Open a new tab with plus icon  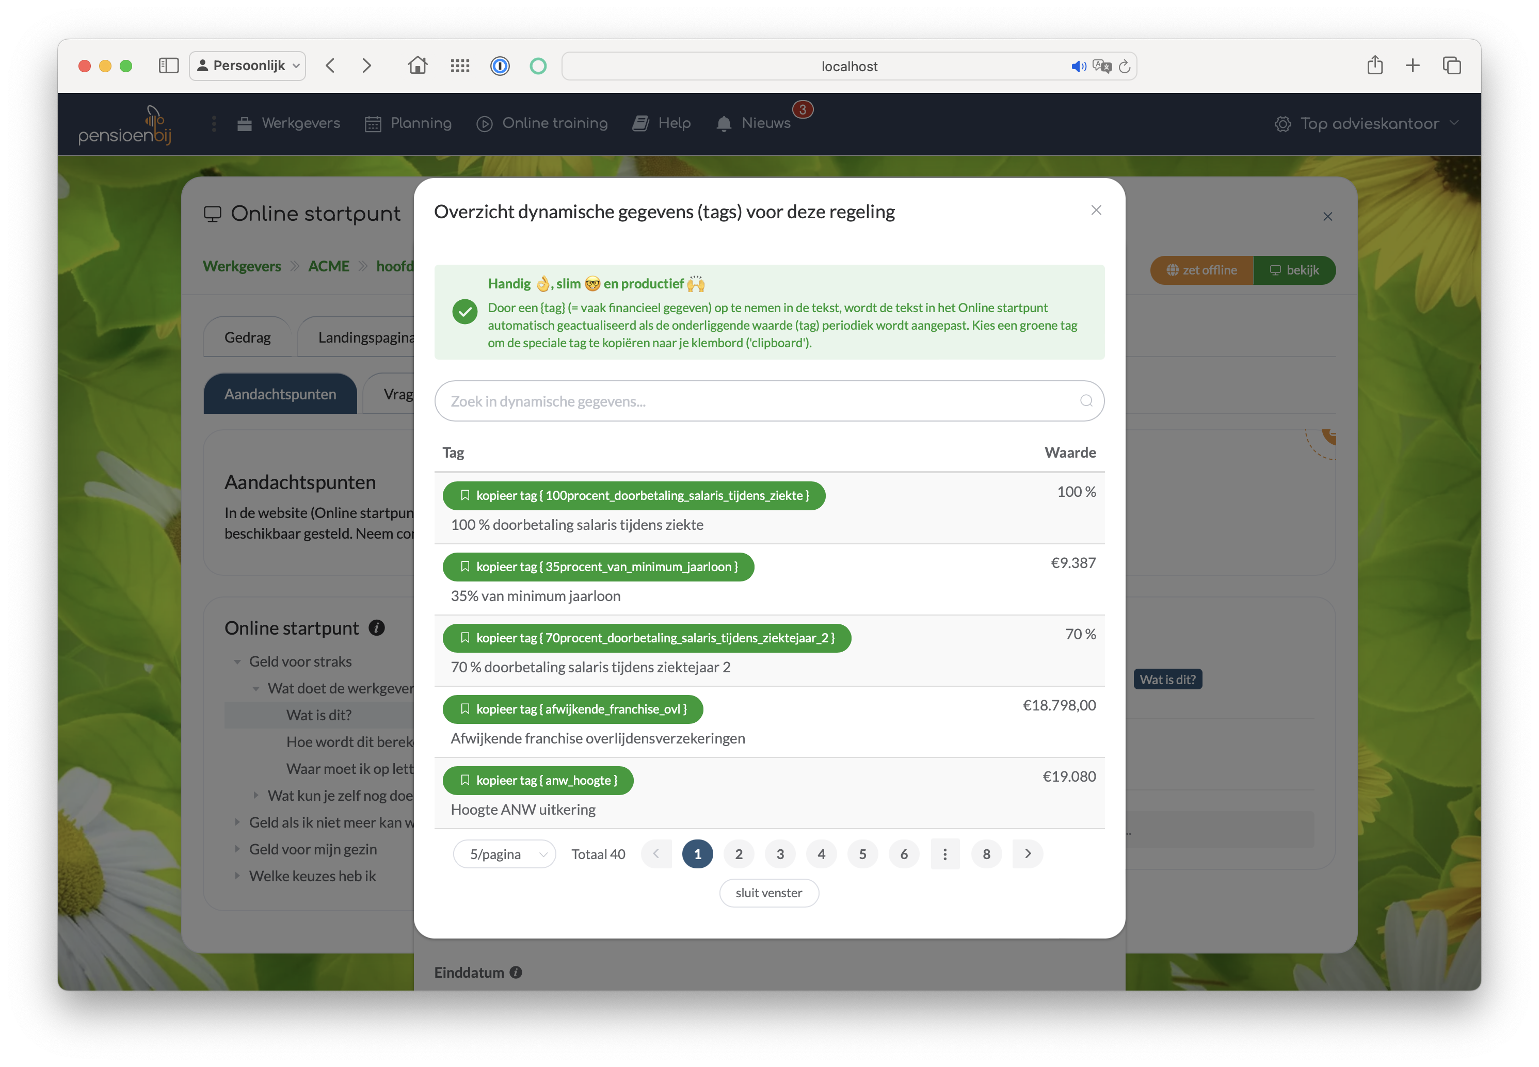pyautogui.click(x=1413, y=66)
